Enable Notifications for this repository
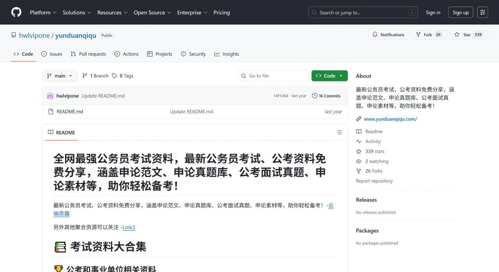Screen dimensions: 499x272 click(x=388, y=35)
